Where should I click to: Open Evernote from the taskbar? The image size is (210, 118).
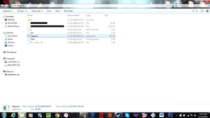click(49, 115)
